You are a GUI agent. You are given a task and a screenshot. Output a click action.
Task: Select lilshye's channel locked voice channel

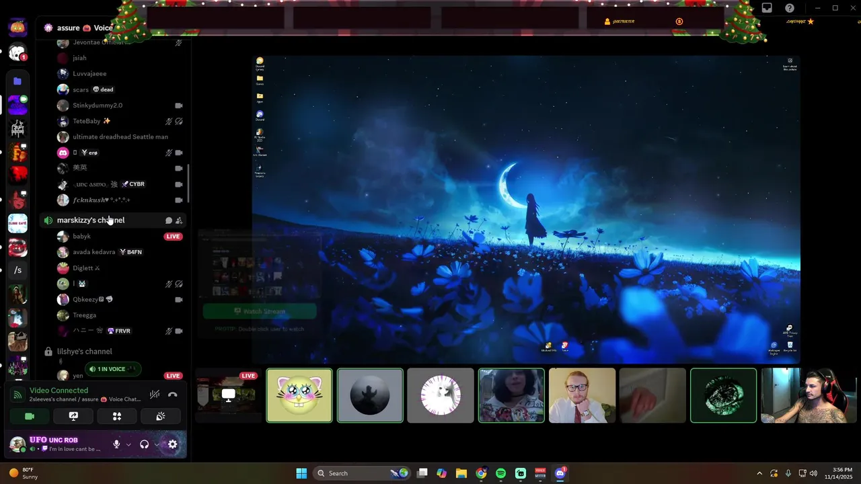(x=84, y=352)
